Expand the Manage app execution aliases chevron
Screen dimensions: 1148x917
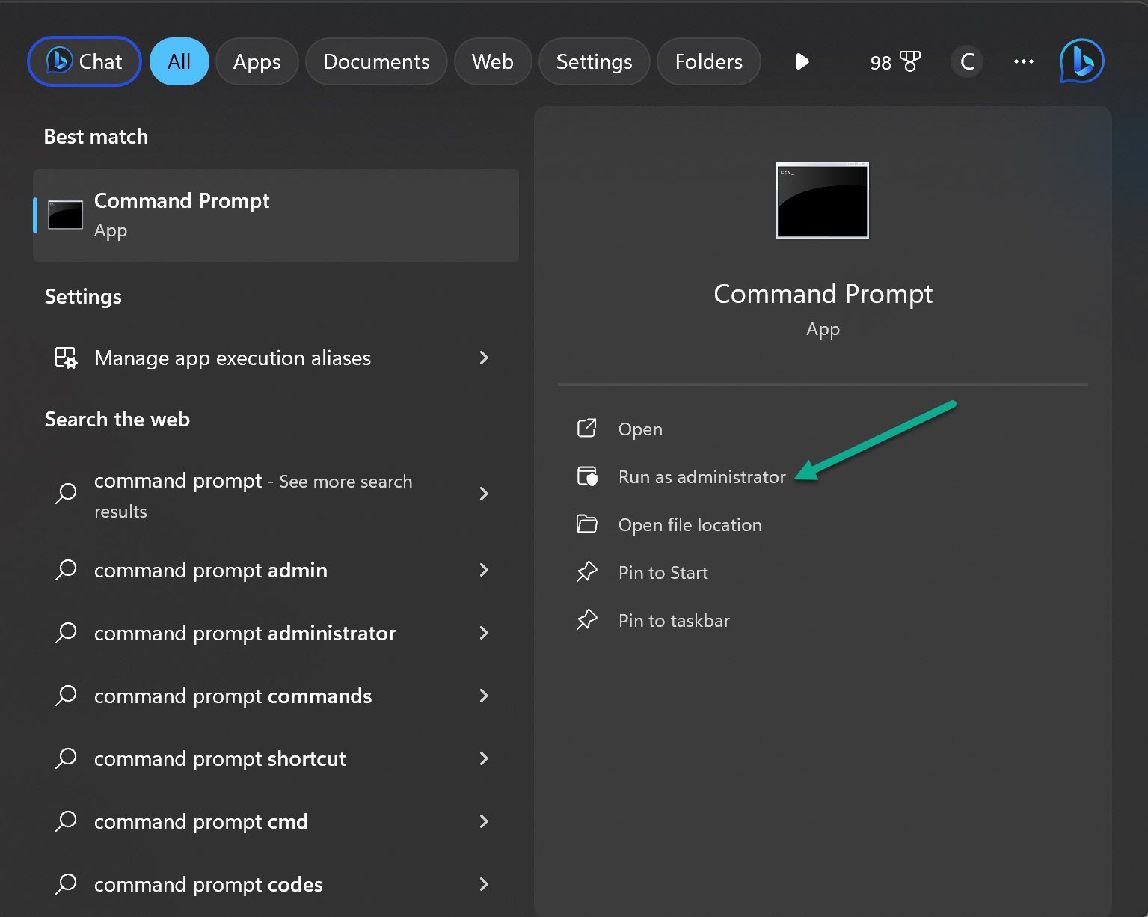[x=484, y=358]
